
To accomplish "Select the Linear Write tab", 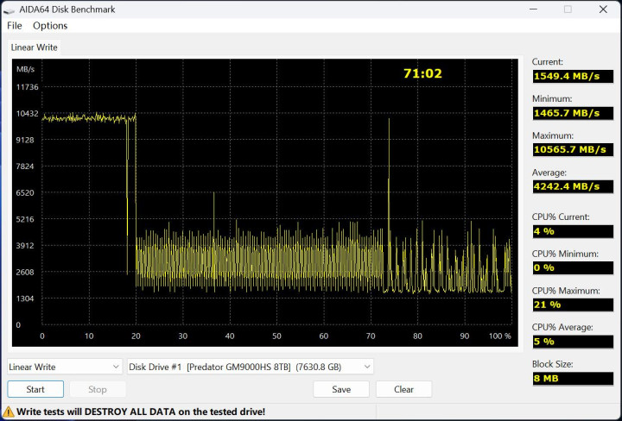I will click(x=35, y=47).
